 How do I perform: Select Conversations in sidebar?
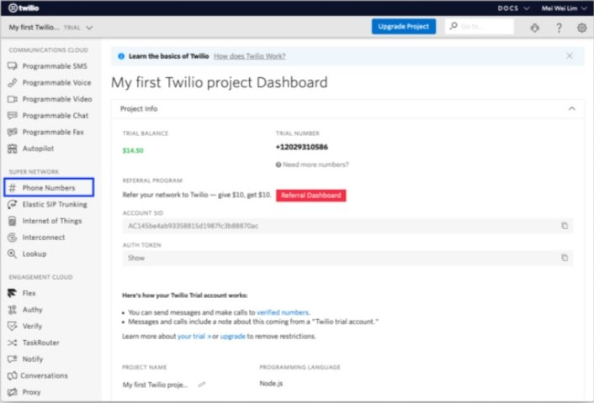(x=44, y=375)
